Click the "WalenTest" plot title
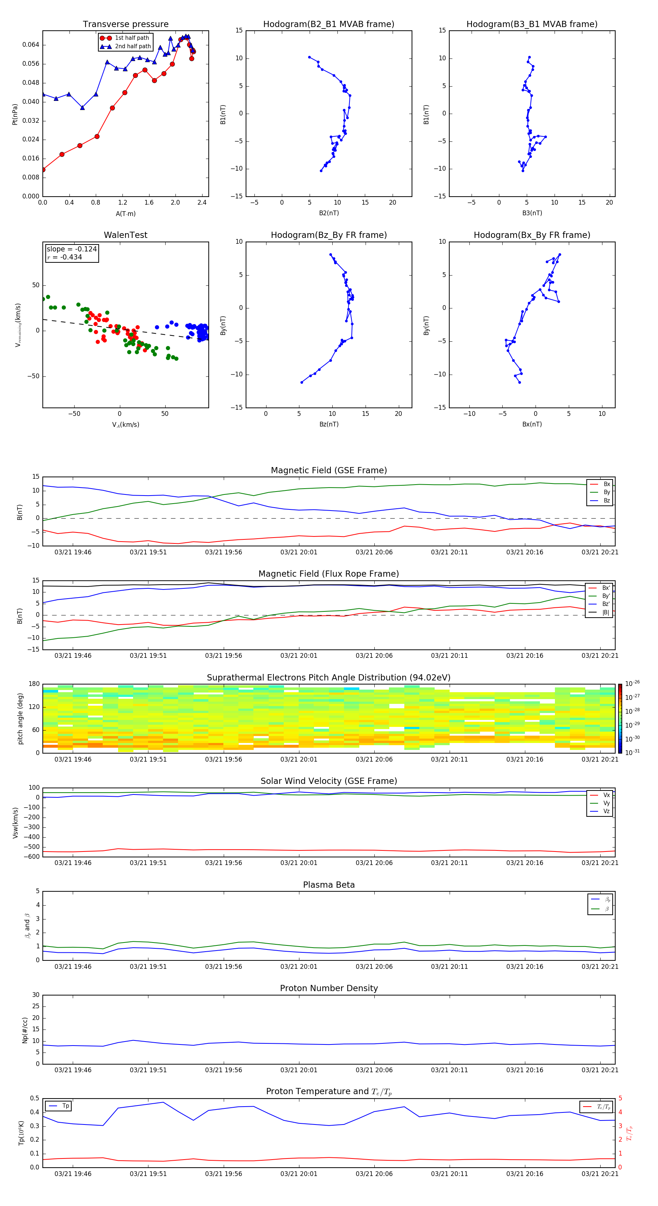This screenshot has height=1206, width=658. pyautogui.click(x=125, y=235)
